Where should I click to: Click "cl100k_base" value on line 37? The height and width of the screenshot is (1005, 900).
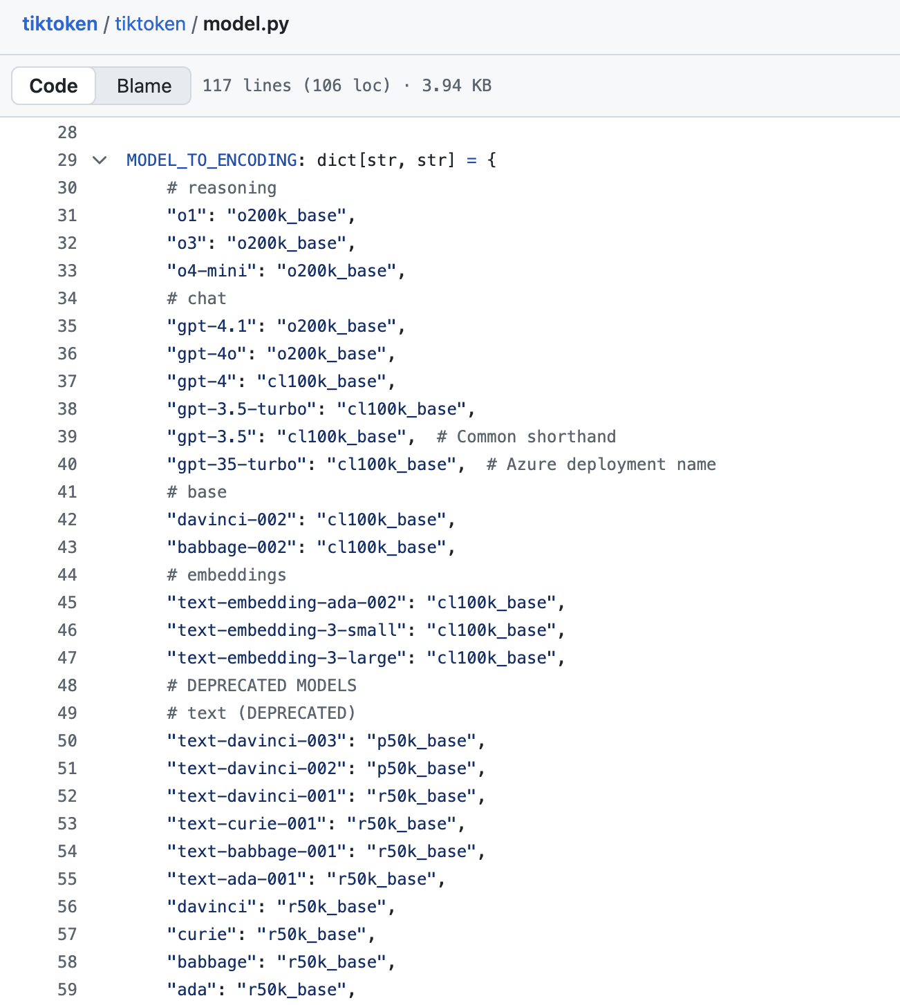click(x=322, y=382)
